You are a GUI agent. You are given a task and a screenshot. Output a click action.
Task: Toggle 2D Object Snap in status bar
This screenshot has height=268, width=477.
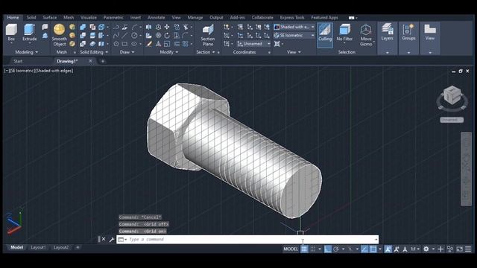(x=373, y=249)
